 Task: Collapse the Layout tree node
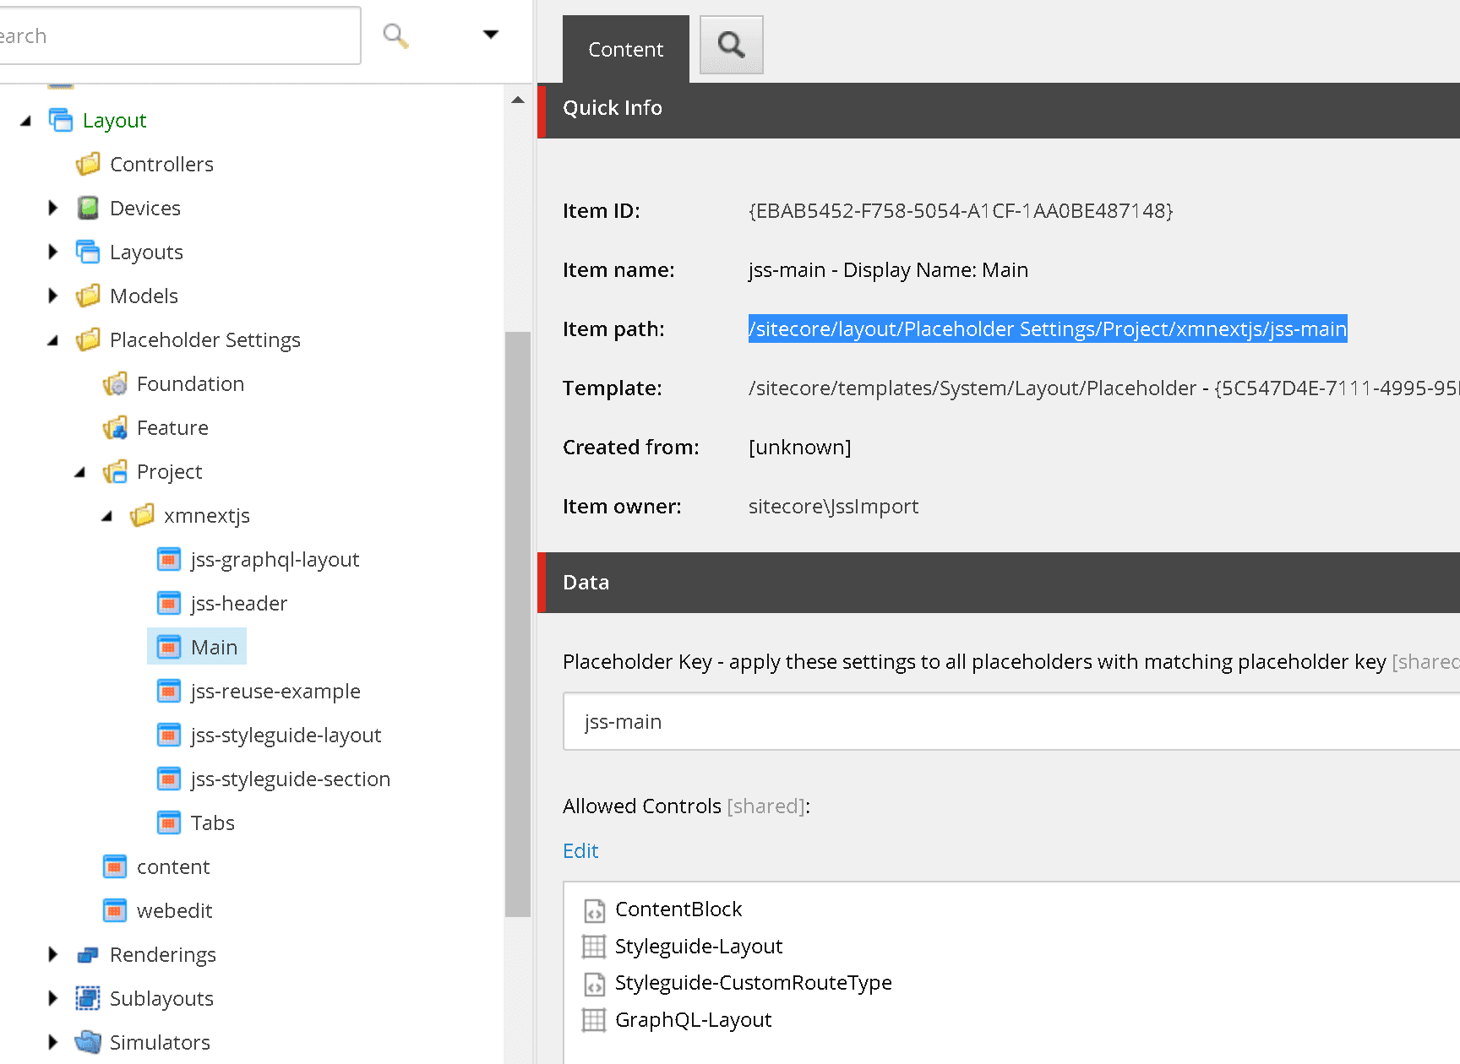[x=26, y=121]
